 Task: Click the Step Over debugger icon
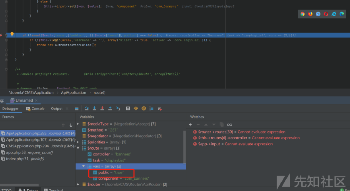87,109
